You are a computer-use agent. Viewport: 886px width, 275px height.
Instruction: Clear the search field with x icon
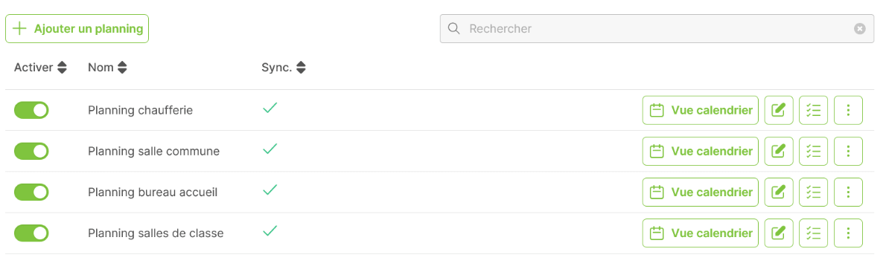coord(859,29)
